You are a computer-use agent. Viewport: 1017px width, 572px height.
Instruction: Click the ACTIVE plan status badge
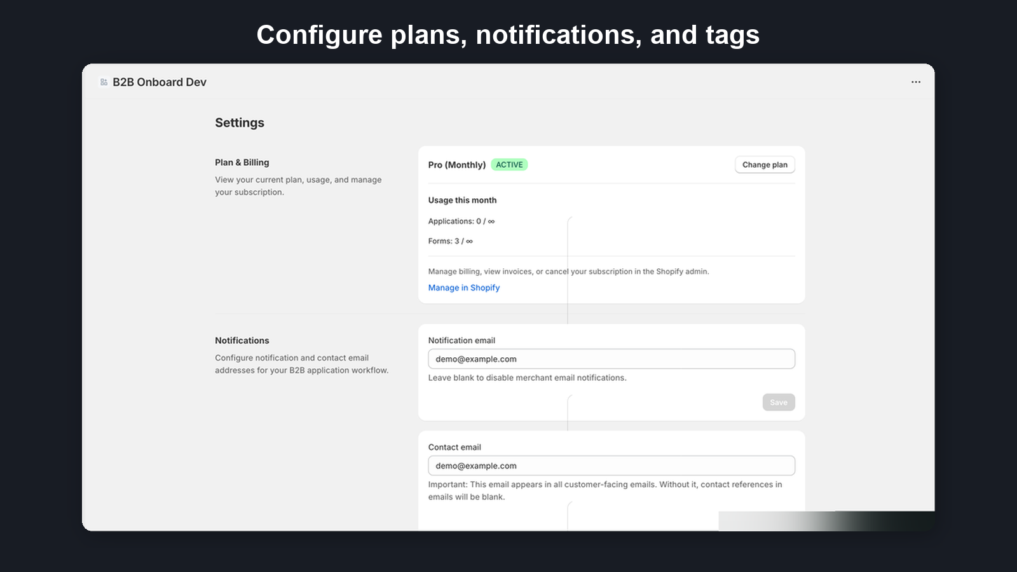coord(508,164)
